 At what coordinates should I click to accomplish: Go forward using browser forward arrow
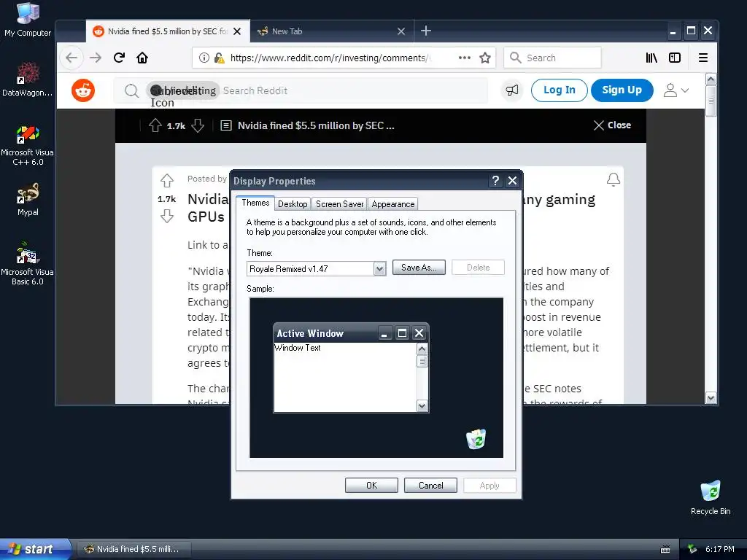pyautogui.click(x=96, y=58)
